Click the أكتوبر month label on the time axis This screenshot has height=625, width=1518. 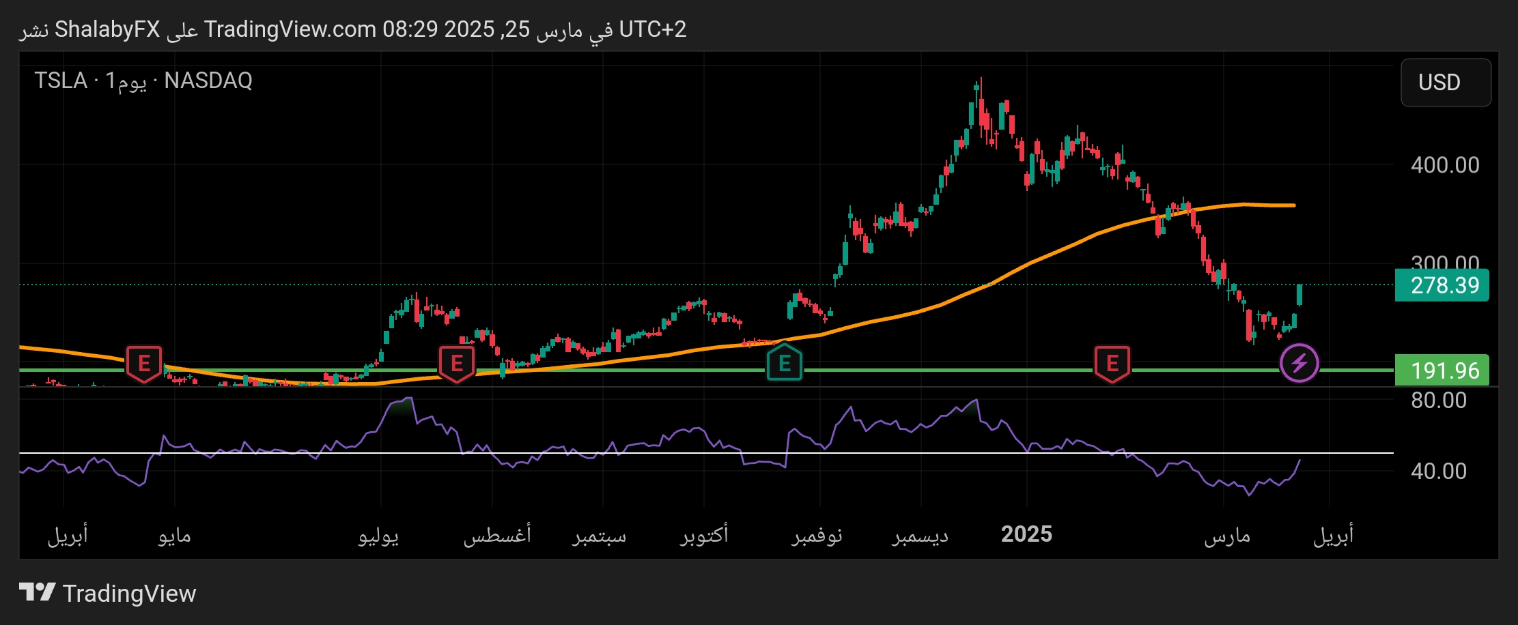(x=704, y=534)
